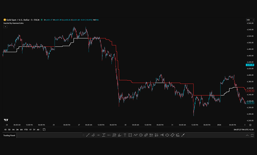Viewport: 257px width, 155px height.
Task: Collapse the bottom panel using up chevron
Action: click(x=247, y=135)
